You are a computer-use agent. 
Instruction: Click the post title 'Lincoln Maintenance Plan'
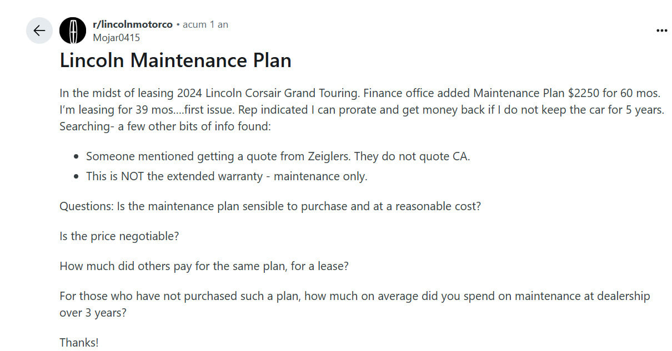click(175, 60)
